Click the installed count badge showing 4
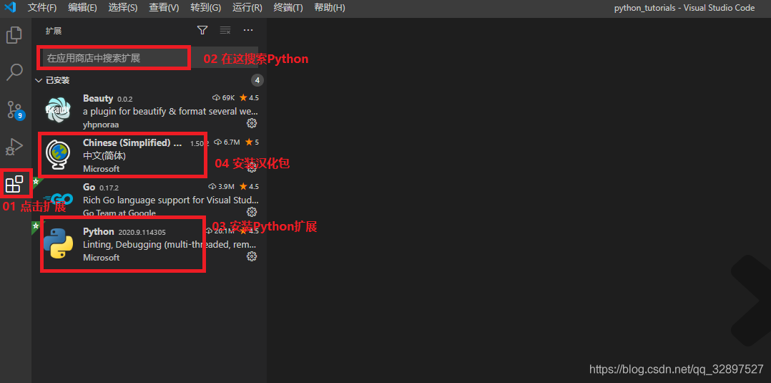771x383 pixels. pyautogui.click(x=257, y=80)
